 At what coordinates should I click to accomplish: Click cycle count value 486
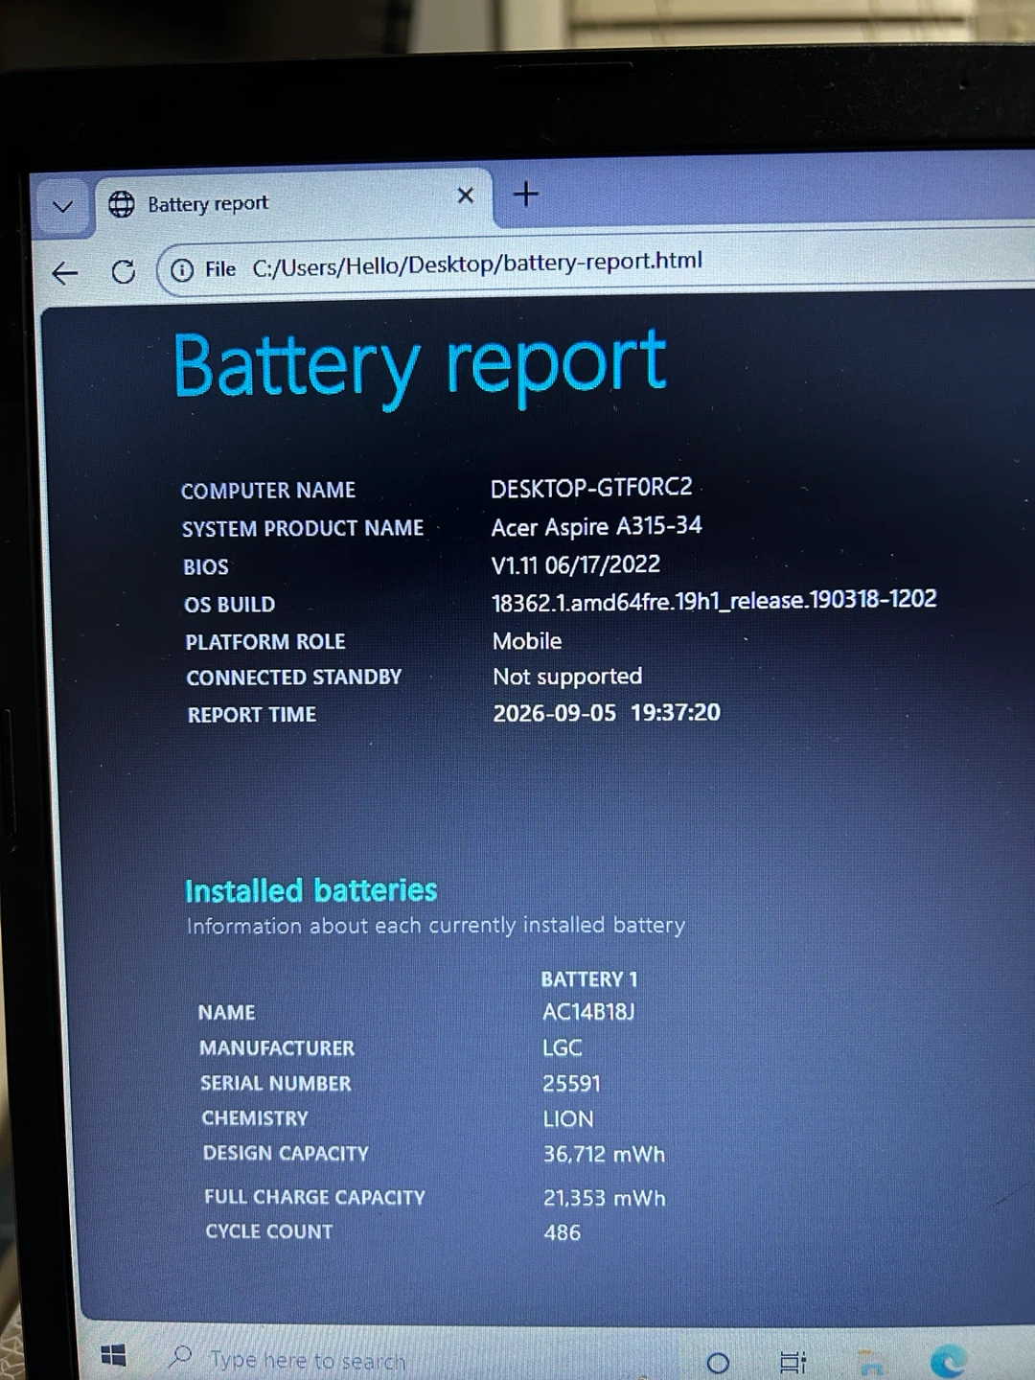[x=562, y=1233]
